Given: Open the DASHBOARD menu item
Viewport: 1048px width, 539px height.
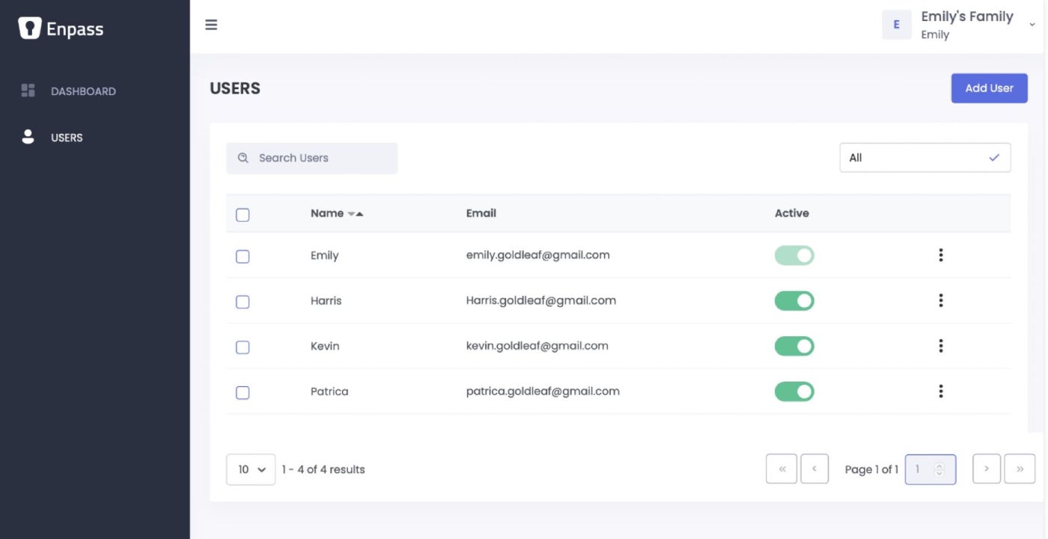Looking at the screenshot, I should click(x=83, y=91).
